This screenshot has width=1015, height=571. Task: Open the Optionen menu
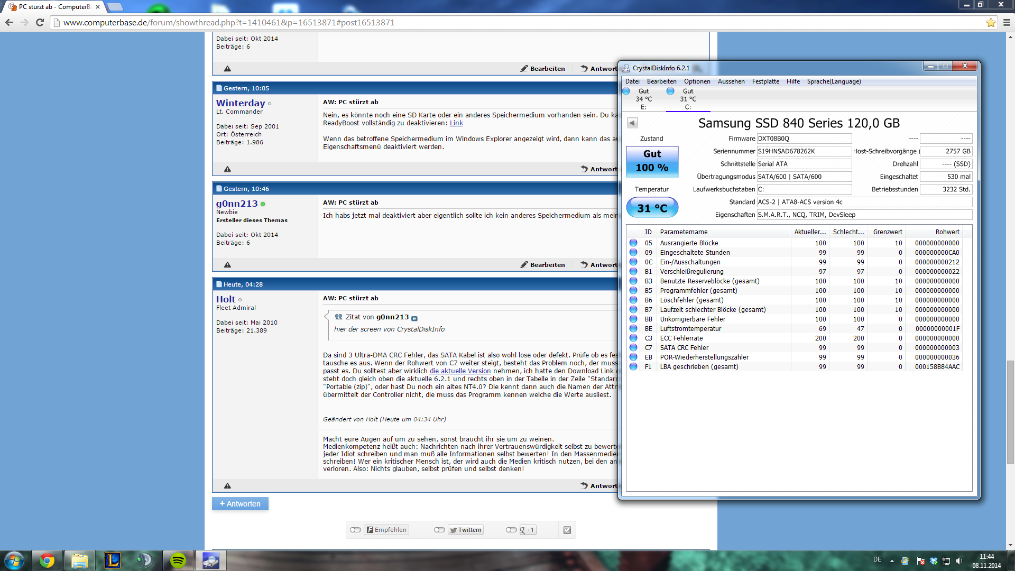tap(697, 81)
